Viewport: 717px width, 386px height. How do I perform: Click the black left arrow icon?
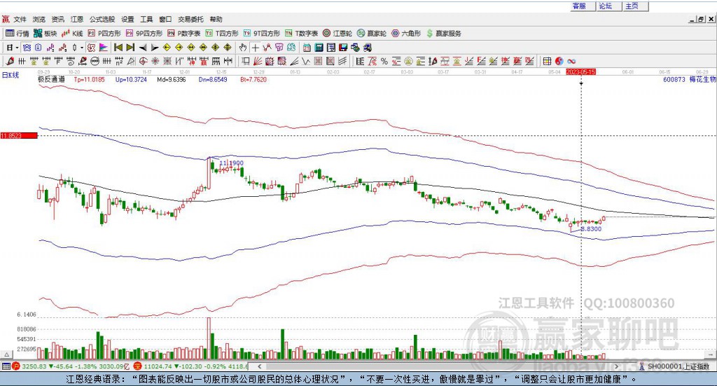click(x=143, y=48)
